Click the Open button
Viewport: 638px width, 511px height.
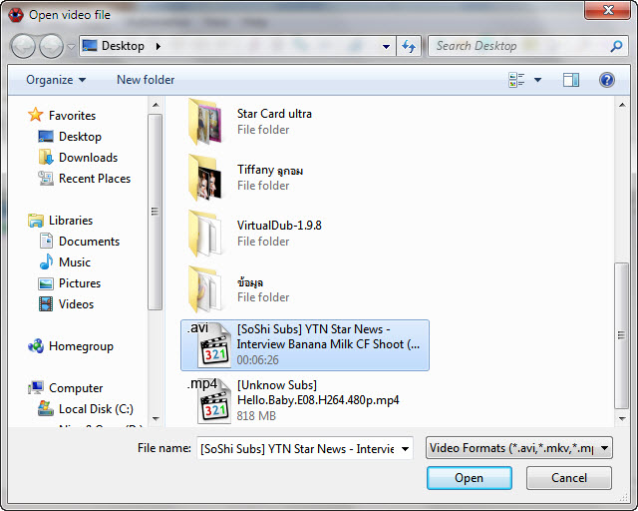coord(470,478)
